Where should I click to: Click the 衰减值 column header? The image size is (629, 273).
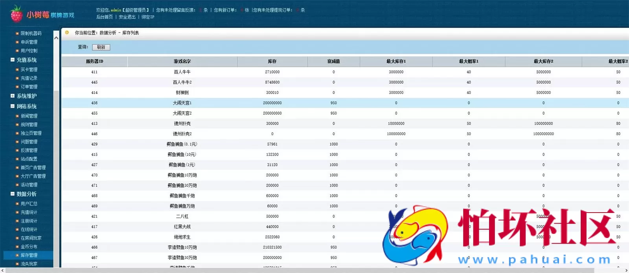tap(333, 61)
